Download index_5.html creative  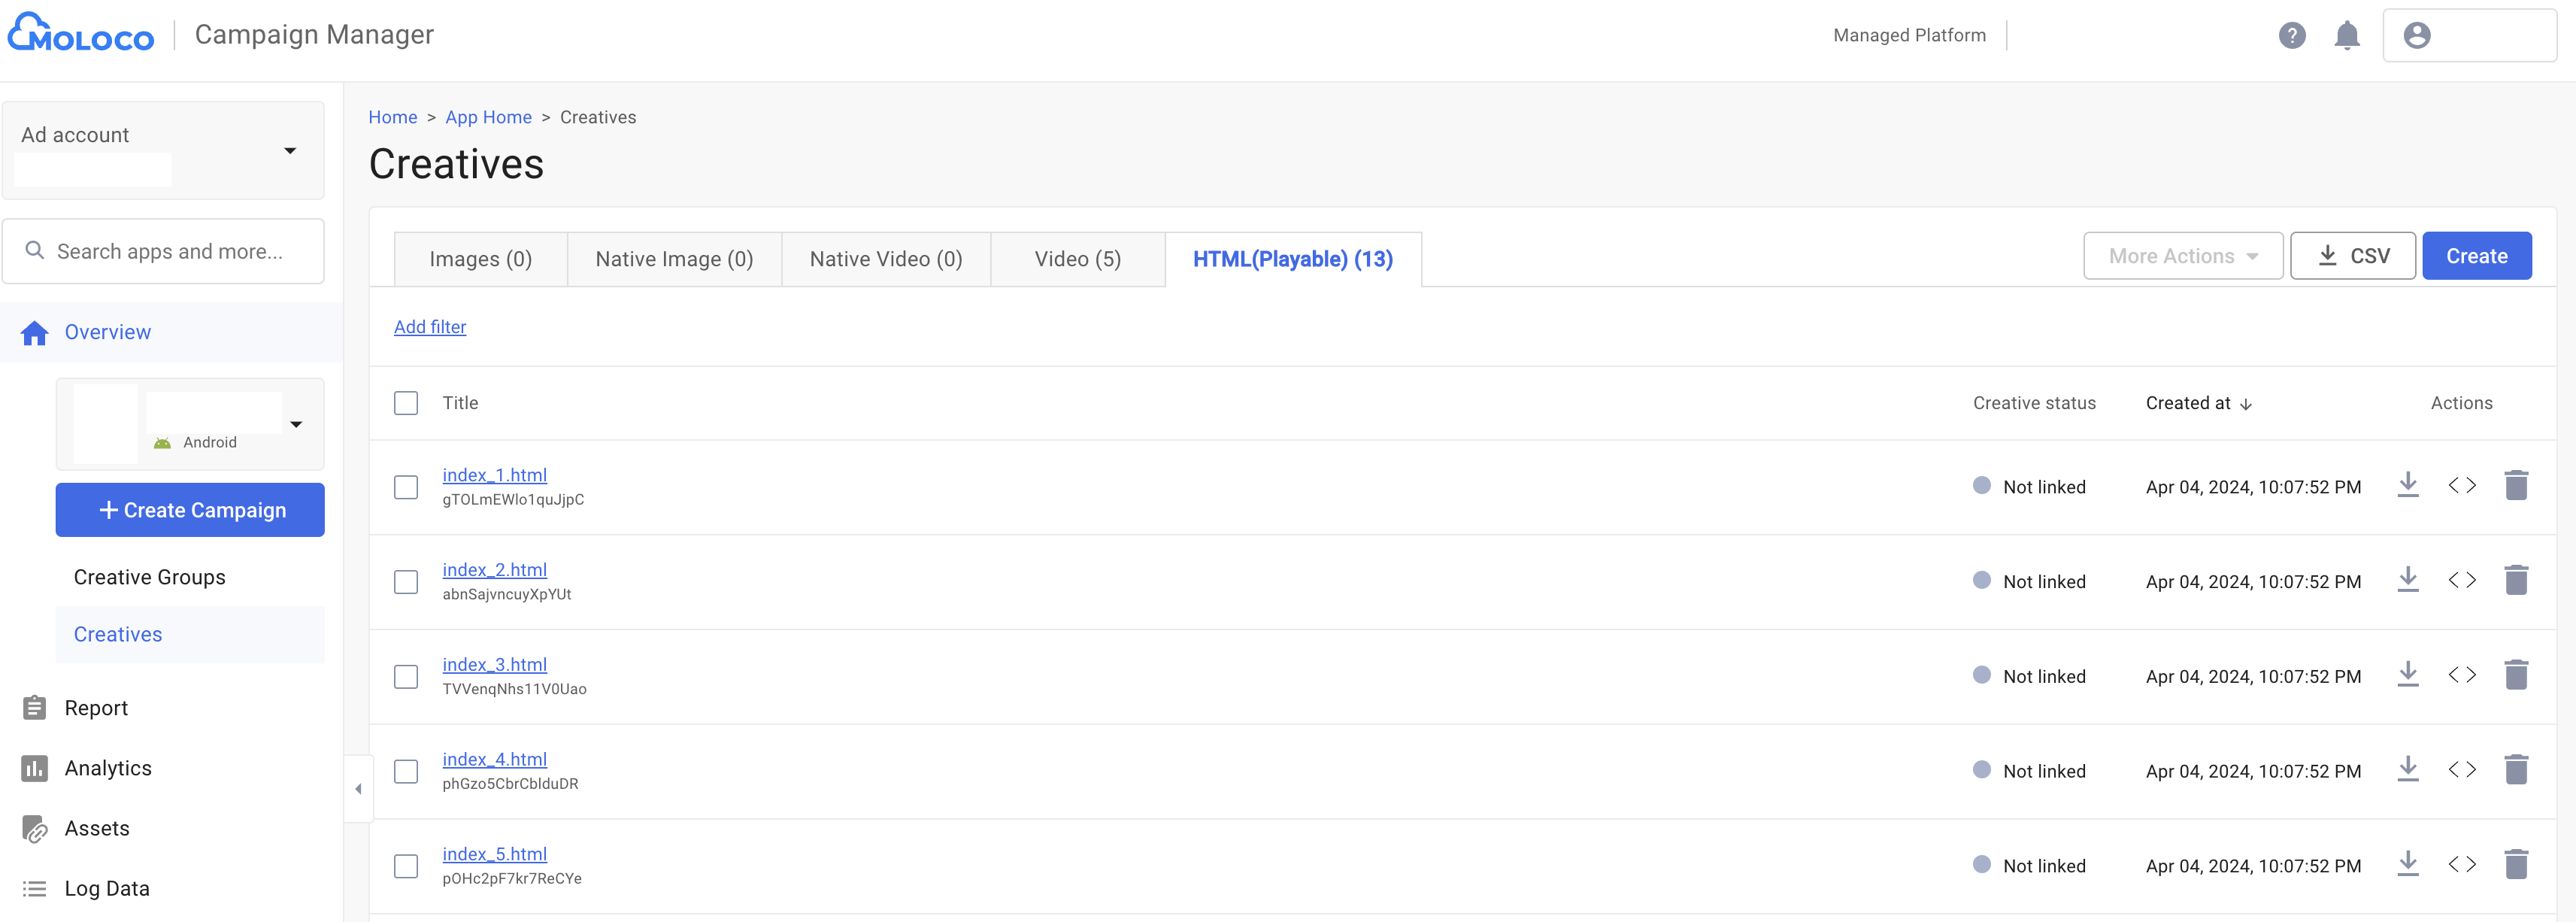pos(2408,865)
